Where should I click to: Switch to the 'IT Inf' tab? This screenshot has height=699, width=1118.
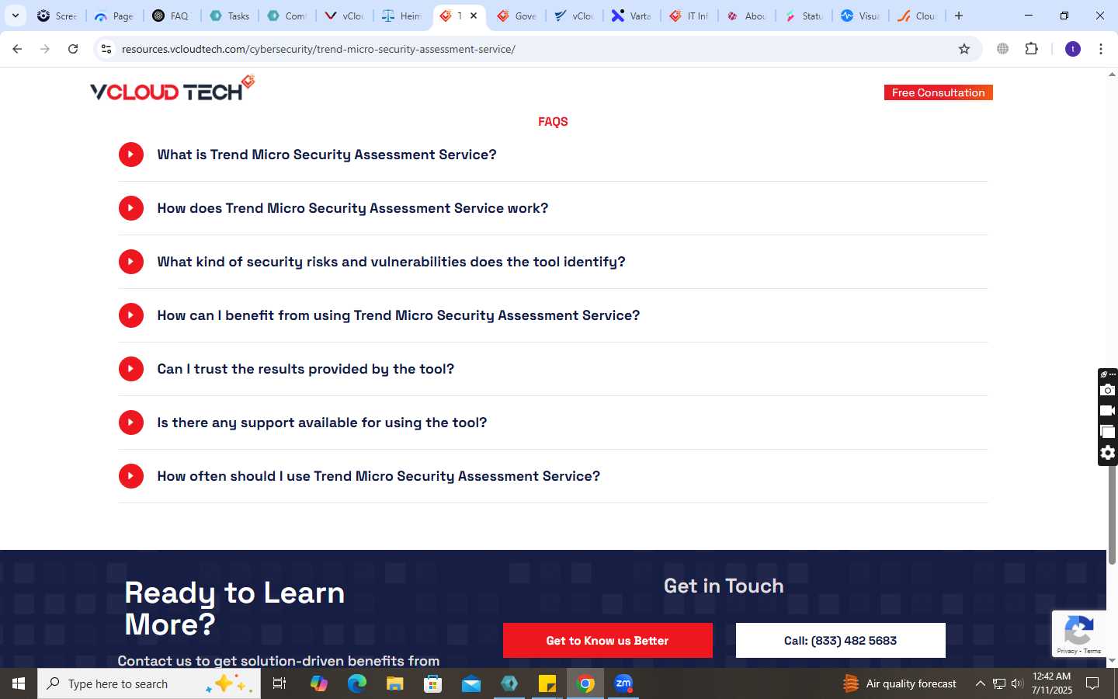[x=689, y=16]
